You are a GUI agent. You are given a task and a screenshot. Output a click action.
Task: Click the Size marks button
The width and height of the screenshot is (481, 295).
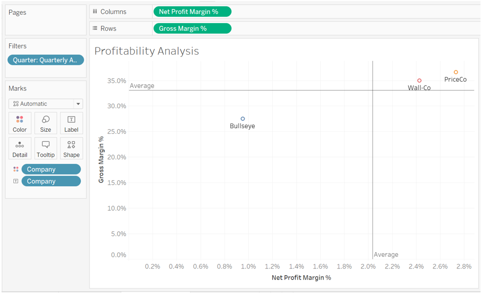point(46,122)
